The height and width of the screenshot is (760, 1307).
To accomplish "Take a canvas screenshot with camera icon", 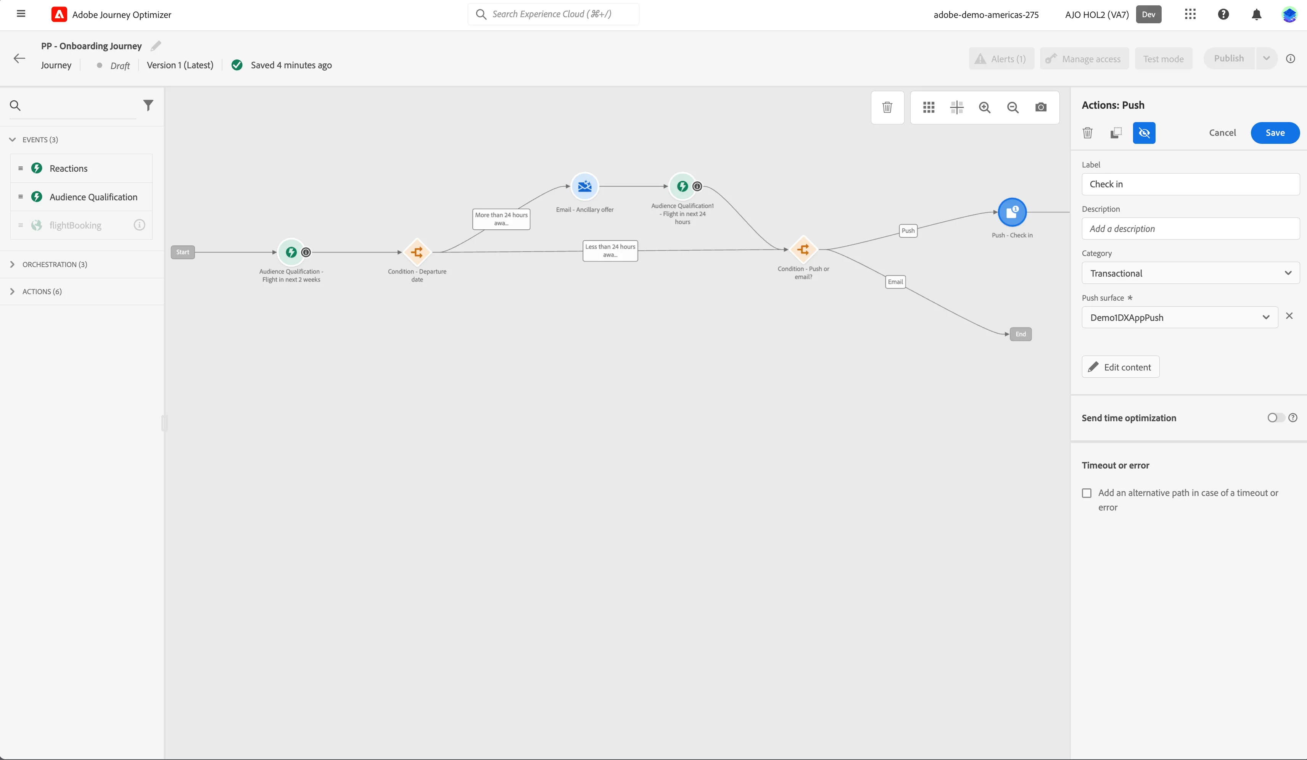I will pos(1041,107).
